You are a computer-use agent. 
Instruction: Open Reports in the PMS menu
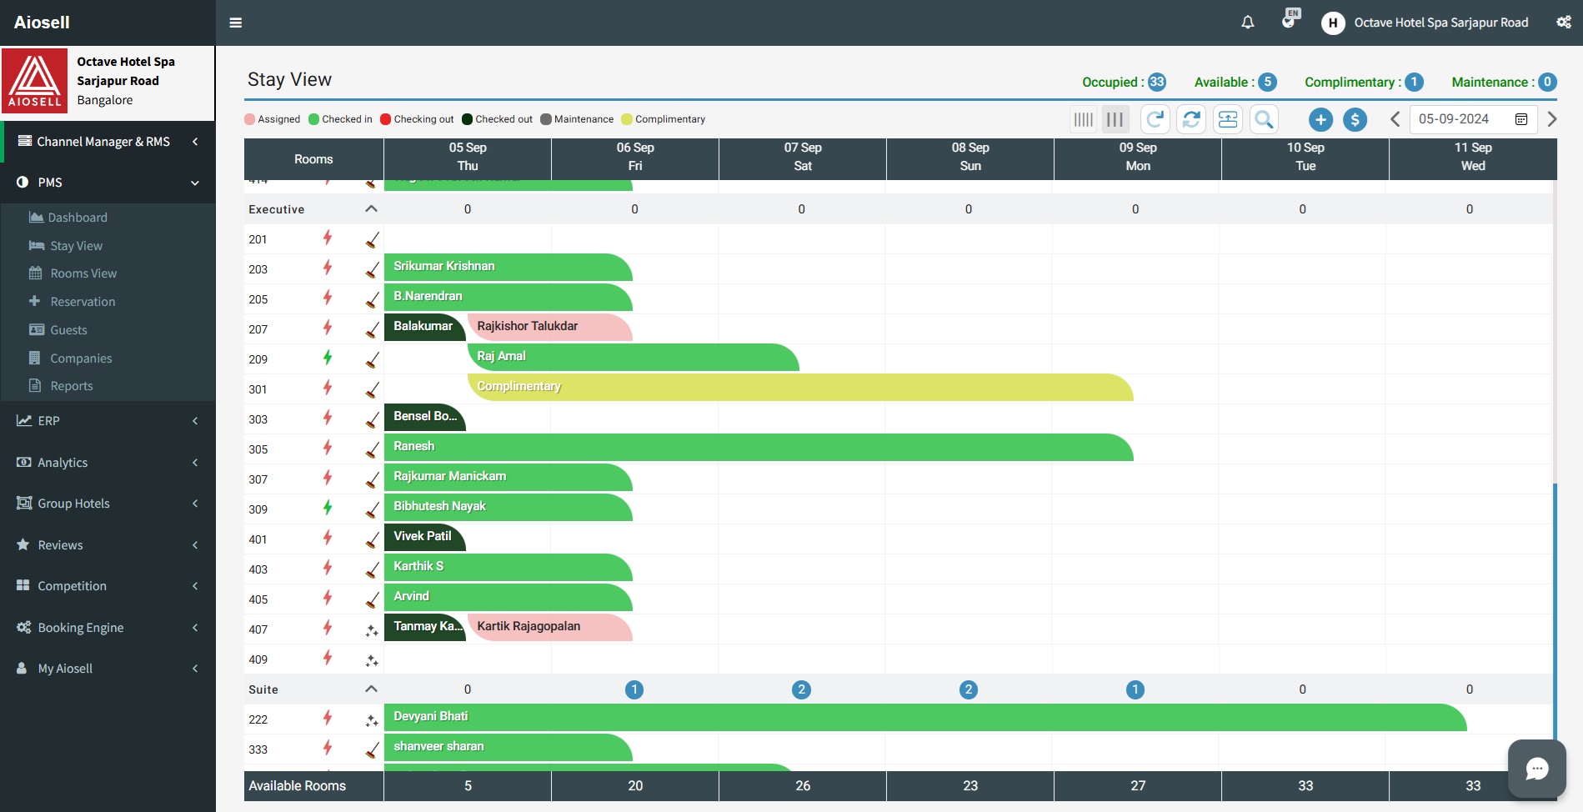pyautogui.click(x=72, y=386)
